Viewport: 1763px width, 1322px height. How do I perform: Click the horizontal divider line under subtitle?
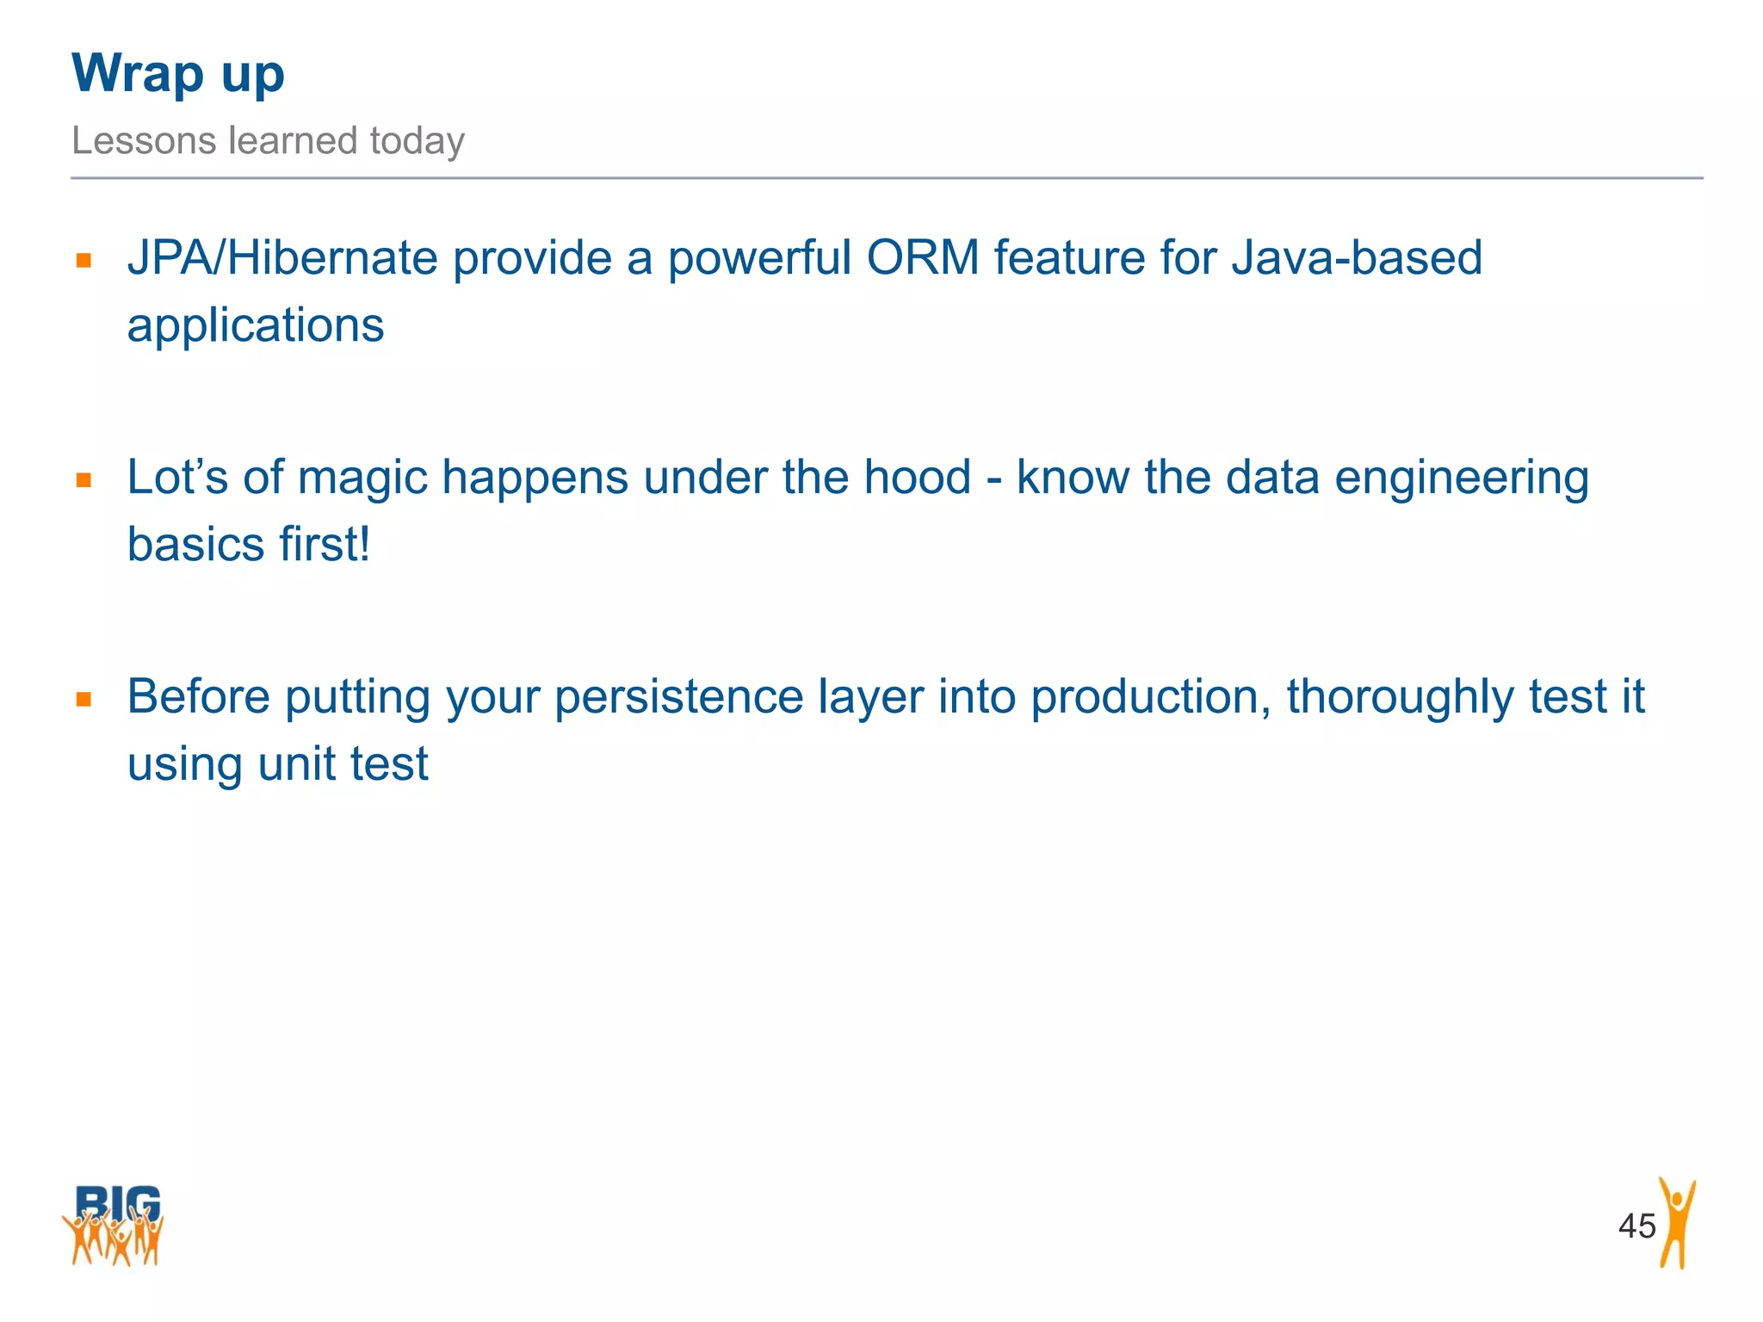[x=887, y=178]
